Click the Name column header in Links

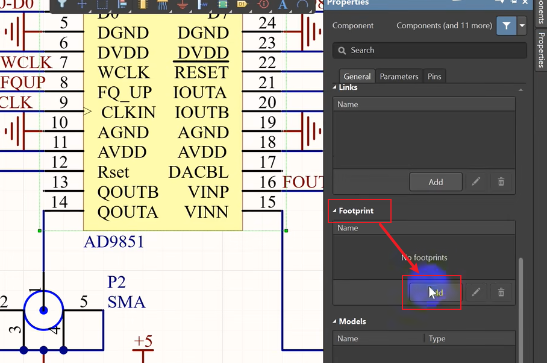424,104
